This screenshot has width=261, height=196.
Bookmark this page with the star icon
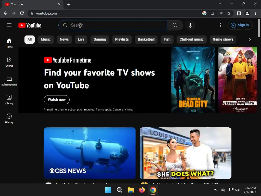(x=229, y=13)
